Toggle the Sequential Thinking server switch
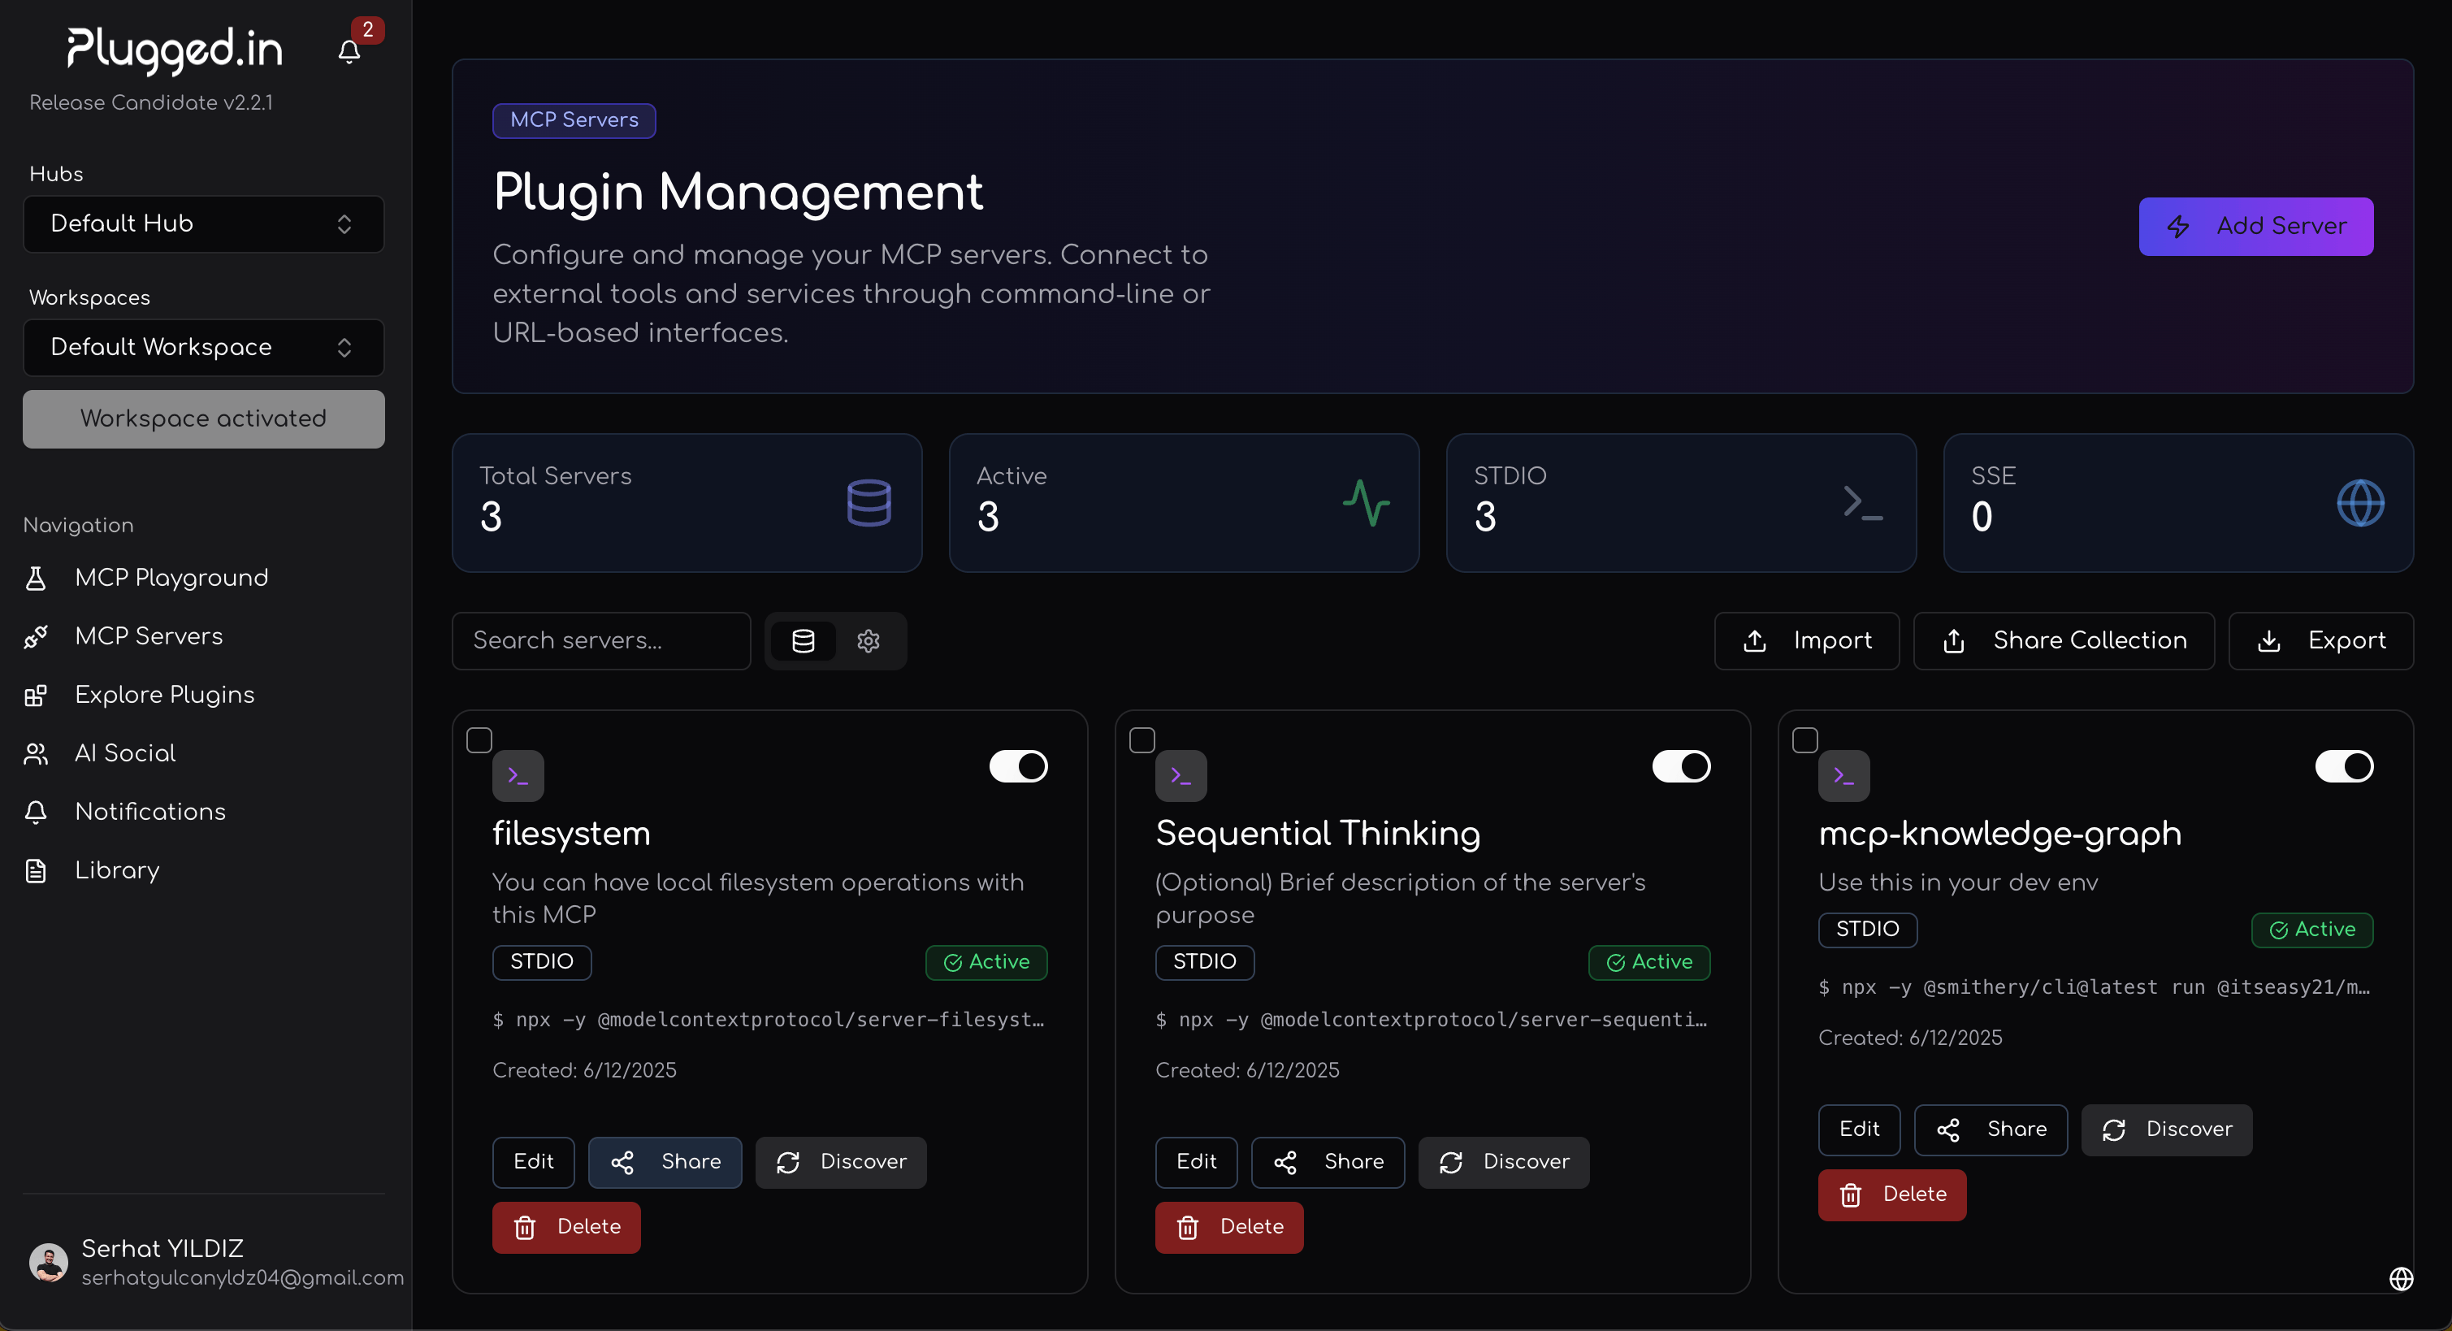This screenshot has width=2452, height=1331. tap(1681, 766)
